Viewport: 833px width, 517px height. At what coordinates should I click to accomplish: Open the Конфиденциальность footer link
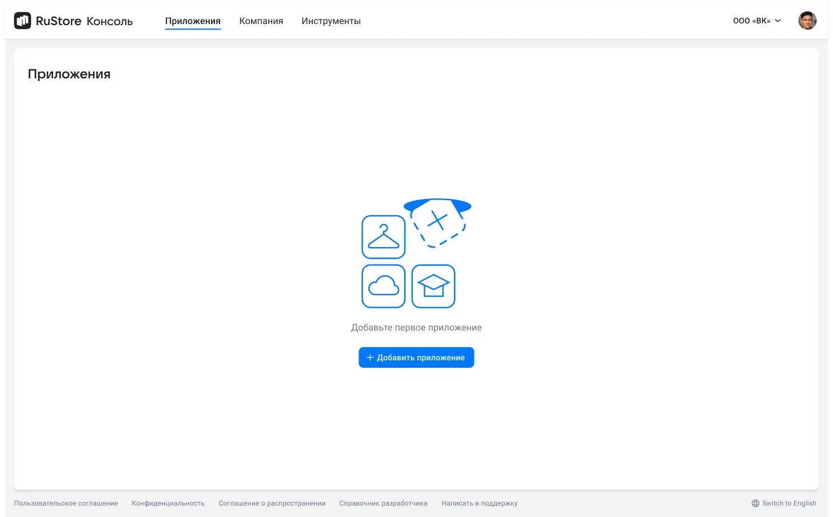(x=168, y=503)
